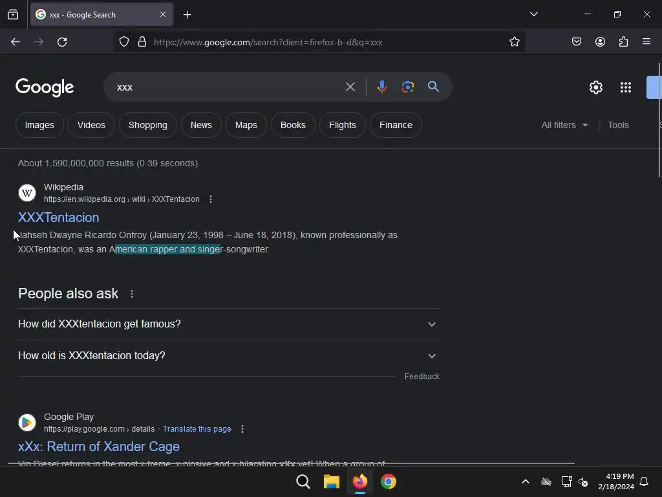
Task: Search by image with Lens icon
Action: pos(407,87)
